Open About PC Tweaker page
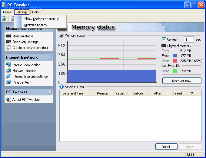 pos(26,100)
